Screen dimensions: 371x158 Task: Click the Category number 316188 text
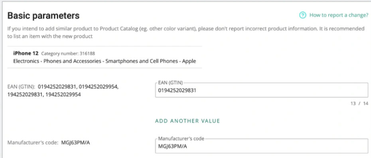pyautogui.click(x=68, y=54)
